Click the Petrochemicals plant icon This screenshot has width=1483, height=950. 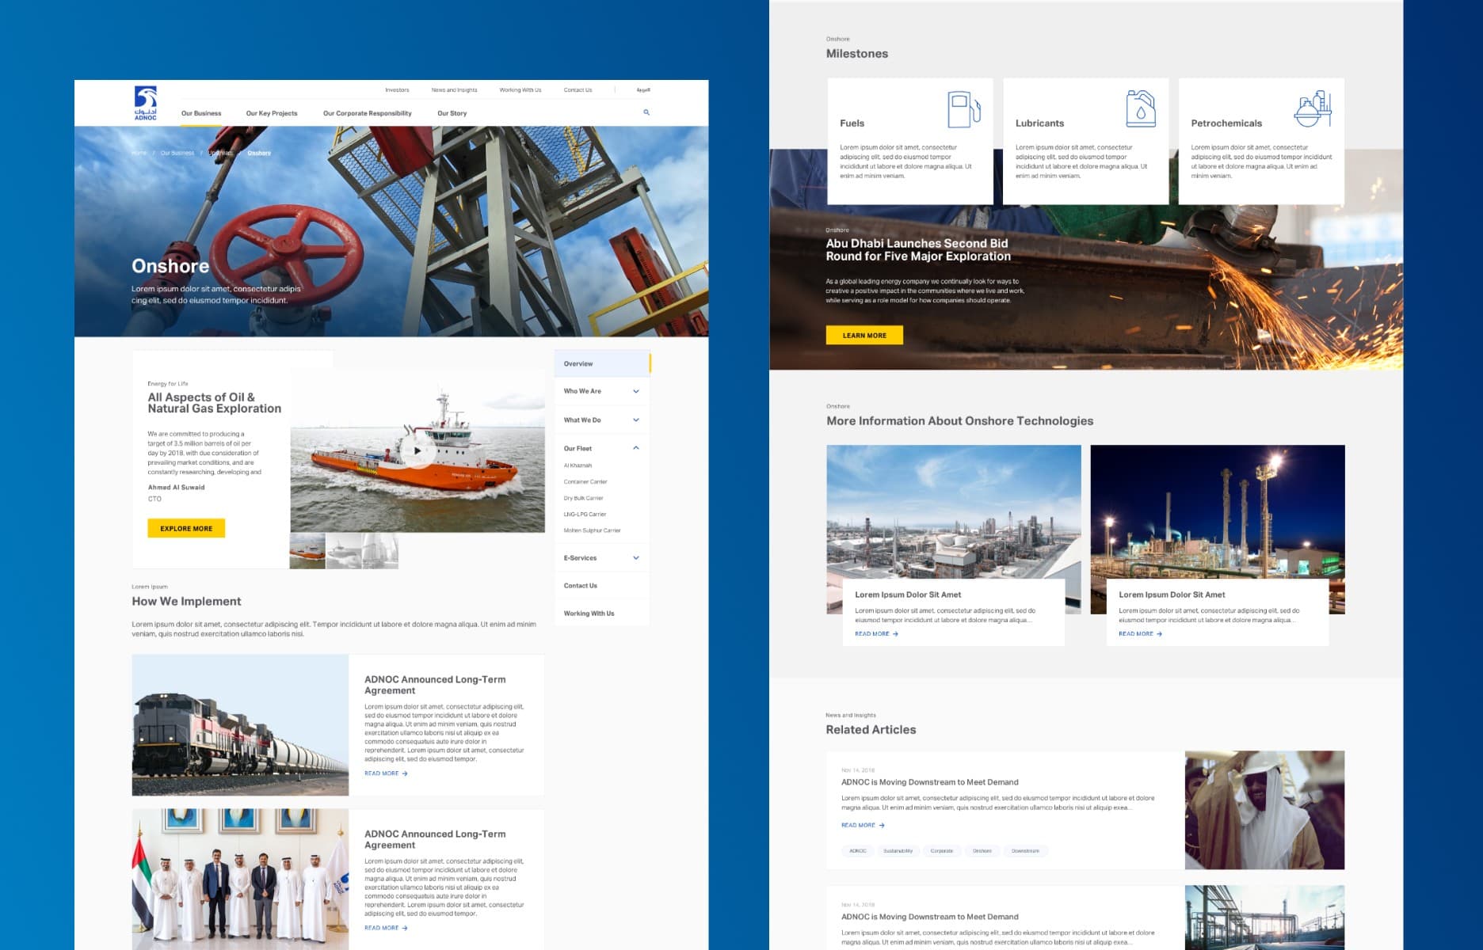click(x=1313, y=108)
